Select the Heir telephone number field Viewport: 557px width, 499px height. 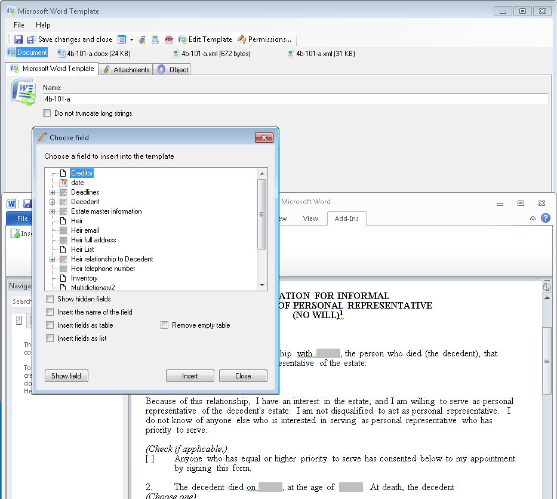103,269
